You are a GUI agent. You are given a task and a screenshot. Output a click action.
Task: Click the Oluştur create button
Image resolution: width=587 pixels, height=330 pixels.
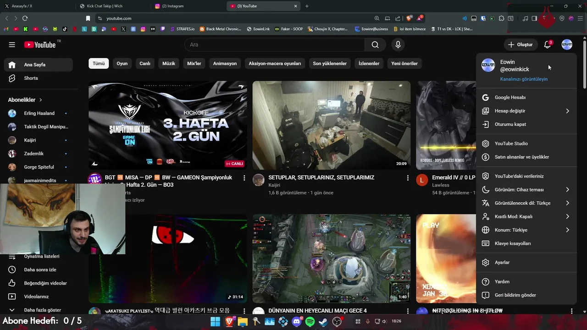click(x=520, y=44)
